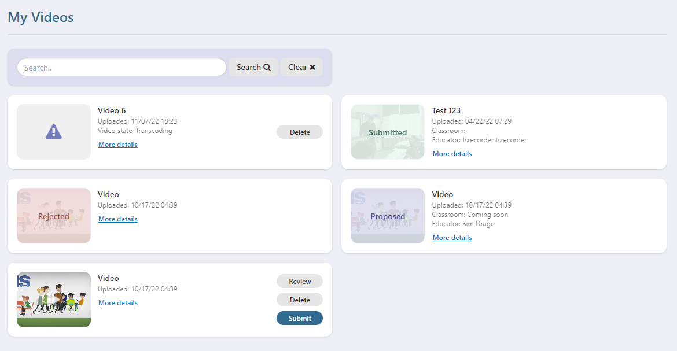
Task: Click the Proposed video thumbnail
Action: [x=388, y=216]
